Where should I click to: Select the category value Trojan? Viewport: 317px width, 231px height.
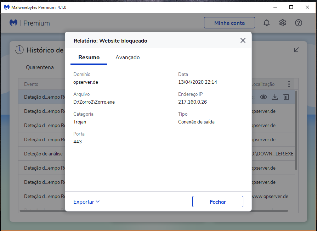(80, 122)
